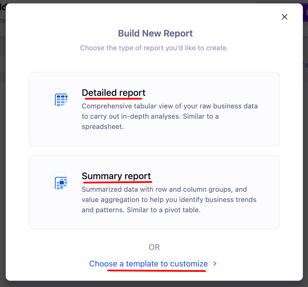Image resolution: width=308 pixels, height=287 pixels.
Task: Click the Detailed report table icon
Action: (x=59, y=98)
